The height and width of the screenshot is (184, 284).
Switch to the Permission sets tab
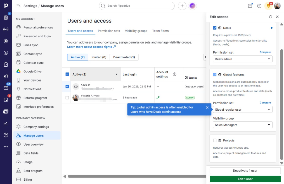(x=109, y=31)
